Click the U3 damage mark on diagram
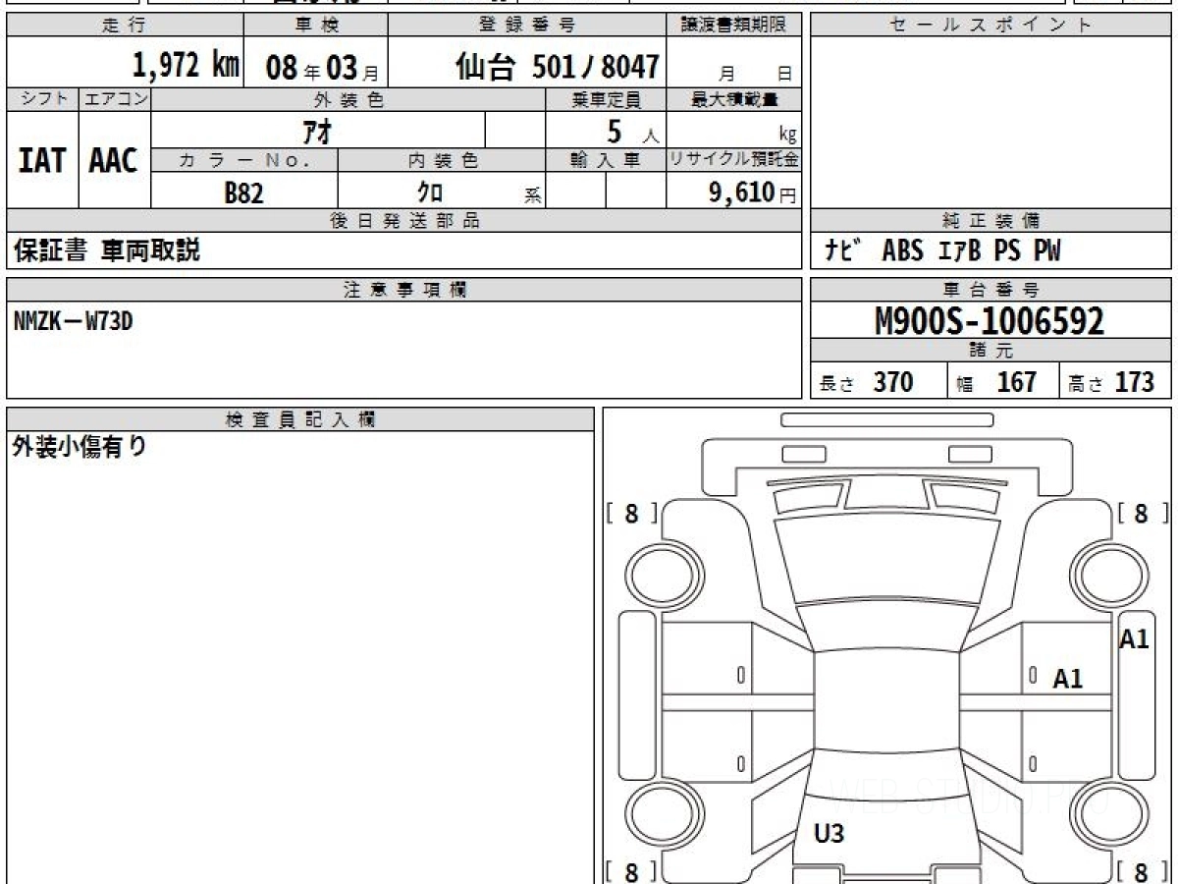The width and height of the screenshot is (1178, 884). click(x=830, y=835)
